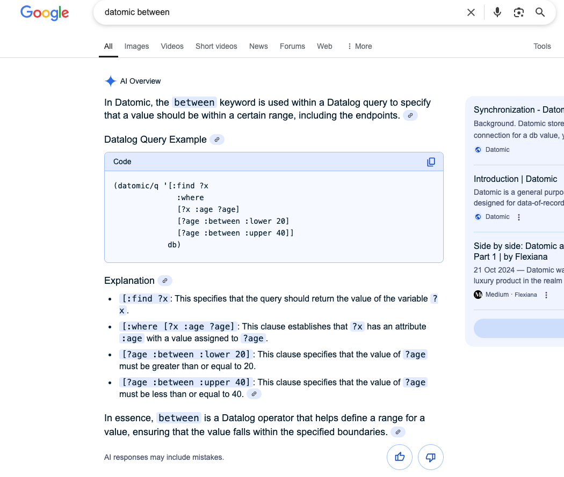Image resolution: width=564 pixels, height=477 pixels.
Task: Start voice search with microphone icon
Action: click(x=497, y=12)
